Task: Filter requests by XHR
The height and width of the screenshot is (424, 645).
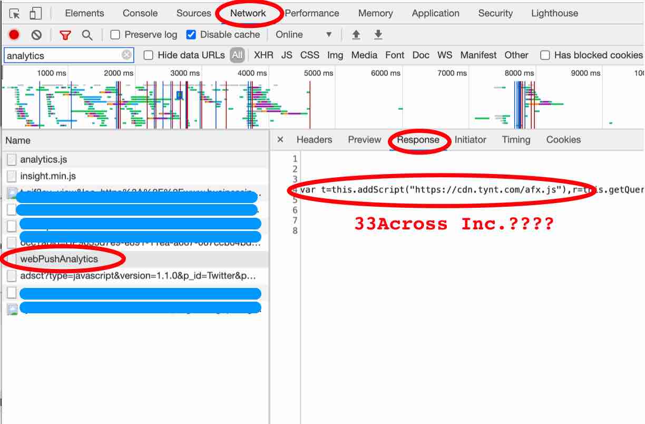Action: click(x=263, y=55)
